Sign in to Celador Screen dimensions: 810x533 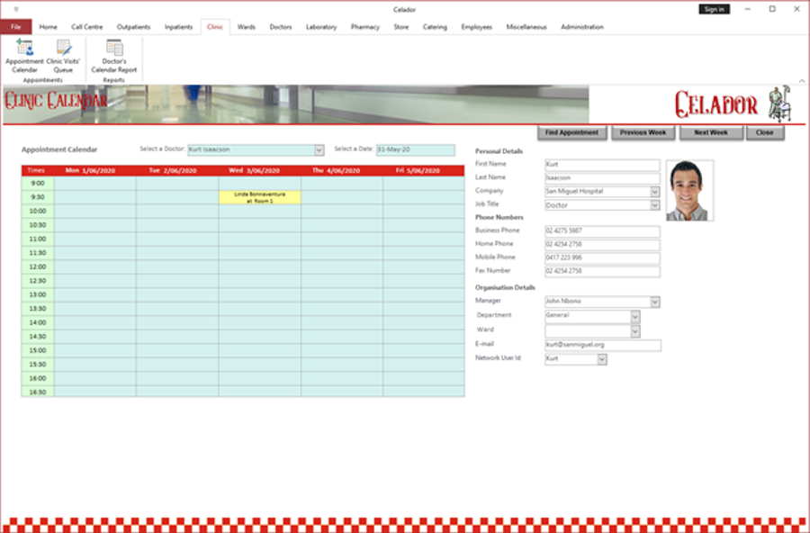coord(714,8)
